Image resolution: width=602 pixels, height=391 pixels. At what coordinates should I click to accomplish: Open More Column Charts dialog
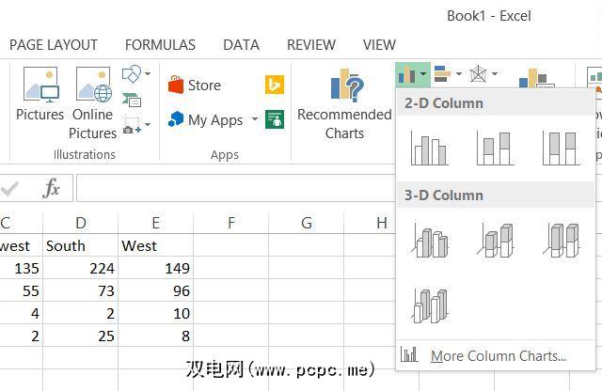pyautogui.click(x=497, y=356)
